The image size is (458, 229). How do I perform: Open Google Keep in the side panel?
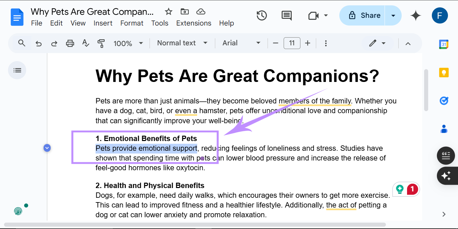pos(444,73)
